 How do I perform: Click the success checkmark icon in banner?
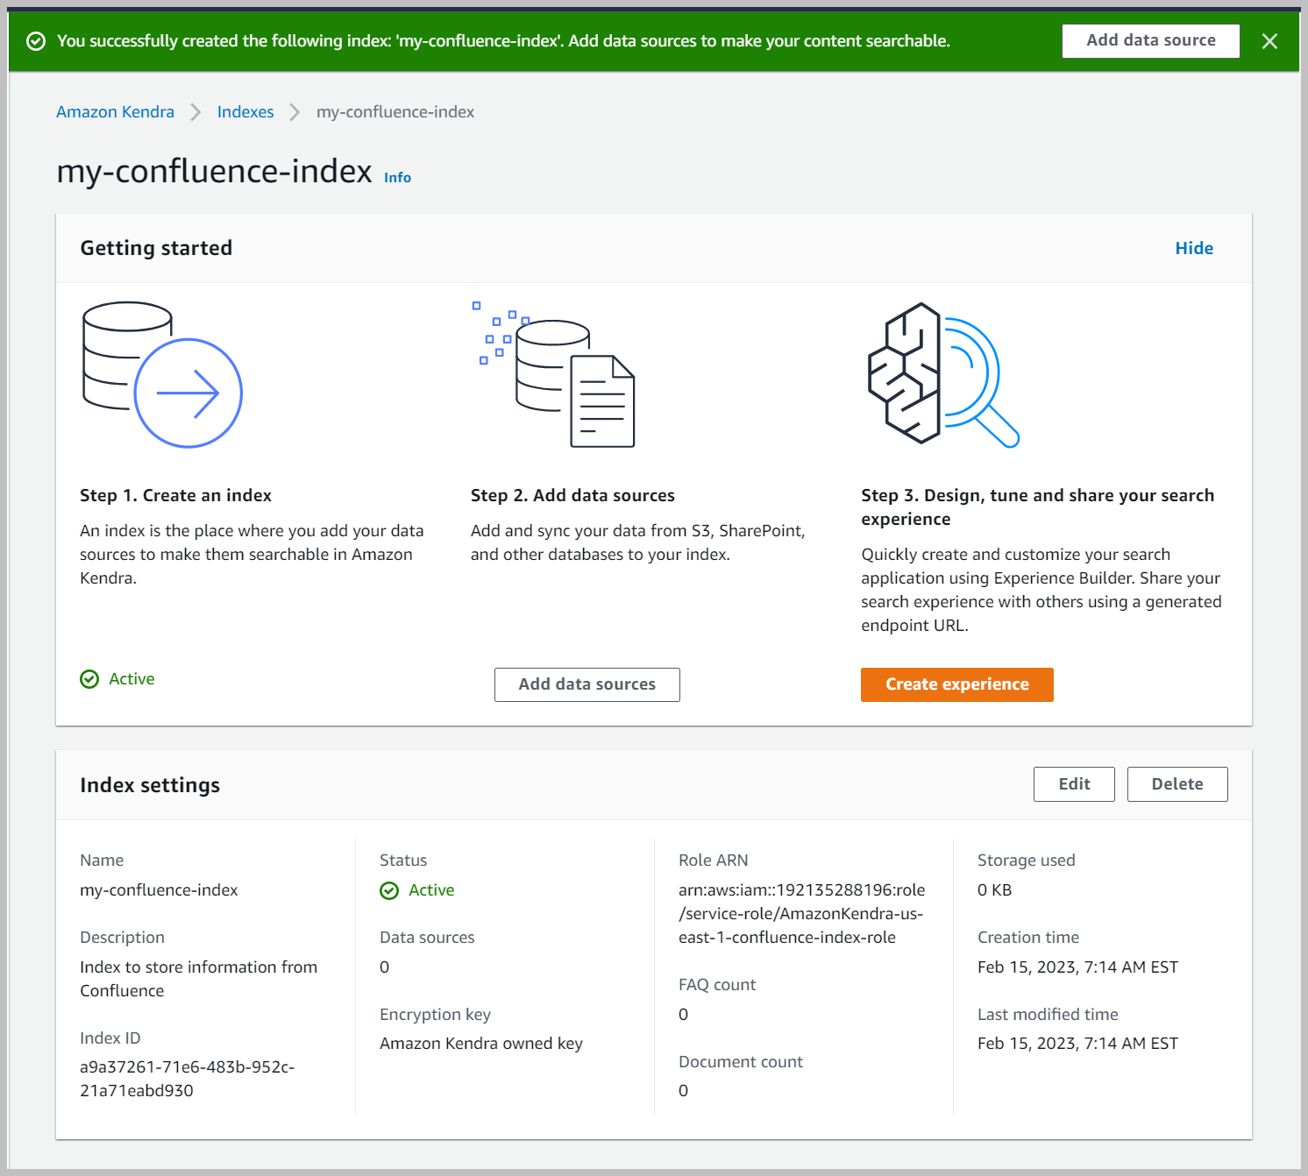36,41
